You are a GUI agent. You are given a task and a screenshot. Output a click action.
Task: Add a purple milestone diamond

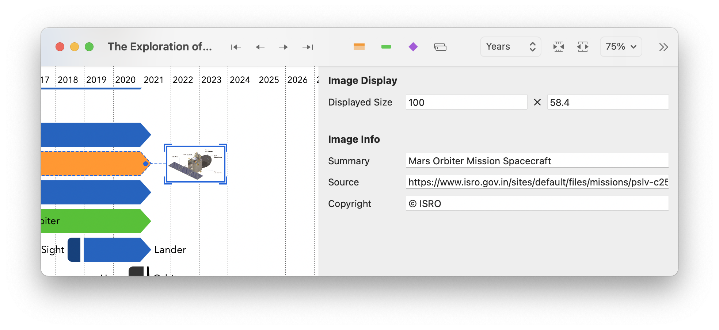(x=413, y=47)
